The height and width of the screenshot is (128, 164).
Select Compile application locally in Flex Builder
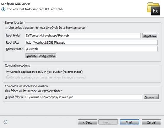point(8,72)
